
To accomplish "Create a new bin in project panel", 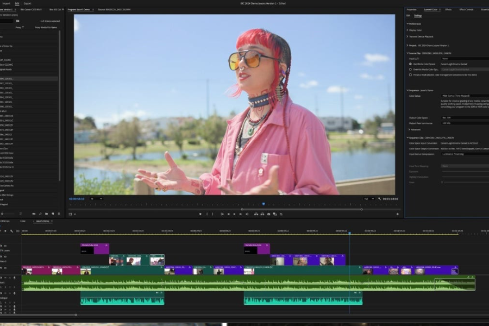I will (x=47, y=214).
